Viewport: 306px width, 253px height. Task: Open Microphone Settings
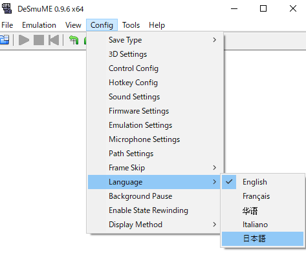click(x=155, y=139)
